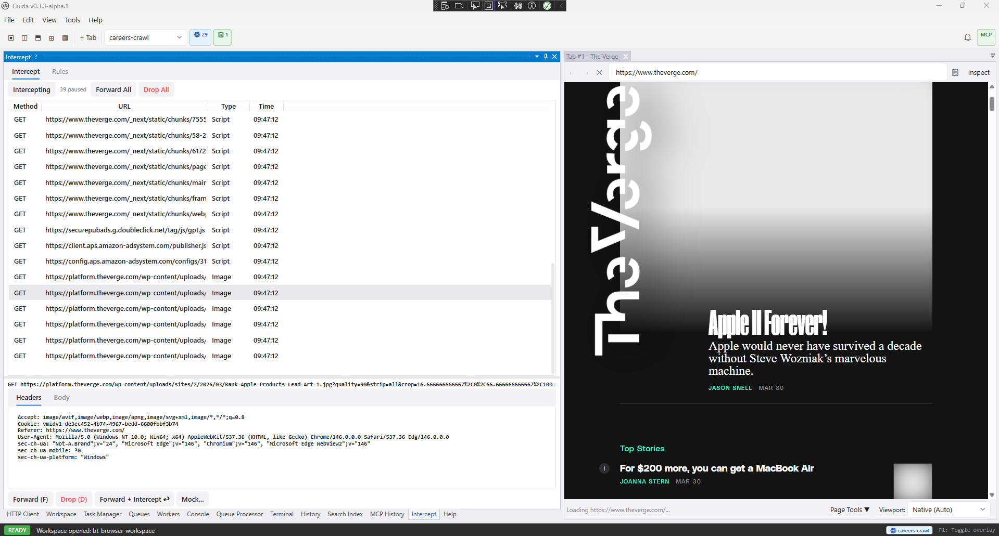Open the badge showing 29 browser items
This screenshot has height=536, width=999.
[200, 37]
